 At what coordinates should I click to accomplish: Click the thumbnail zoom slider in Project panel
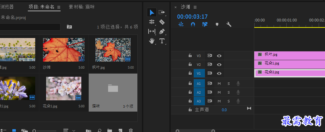[x=34, y=131]
